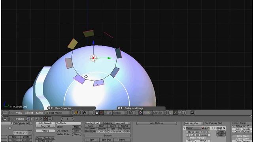
Task: Open the Add Modifier dropdown
Action: tap(194, 123)
